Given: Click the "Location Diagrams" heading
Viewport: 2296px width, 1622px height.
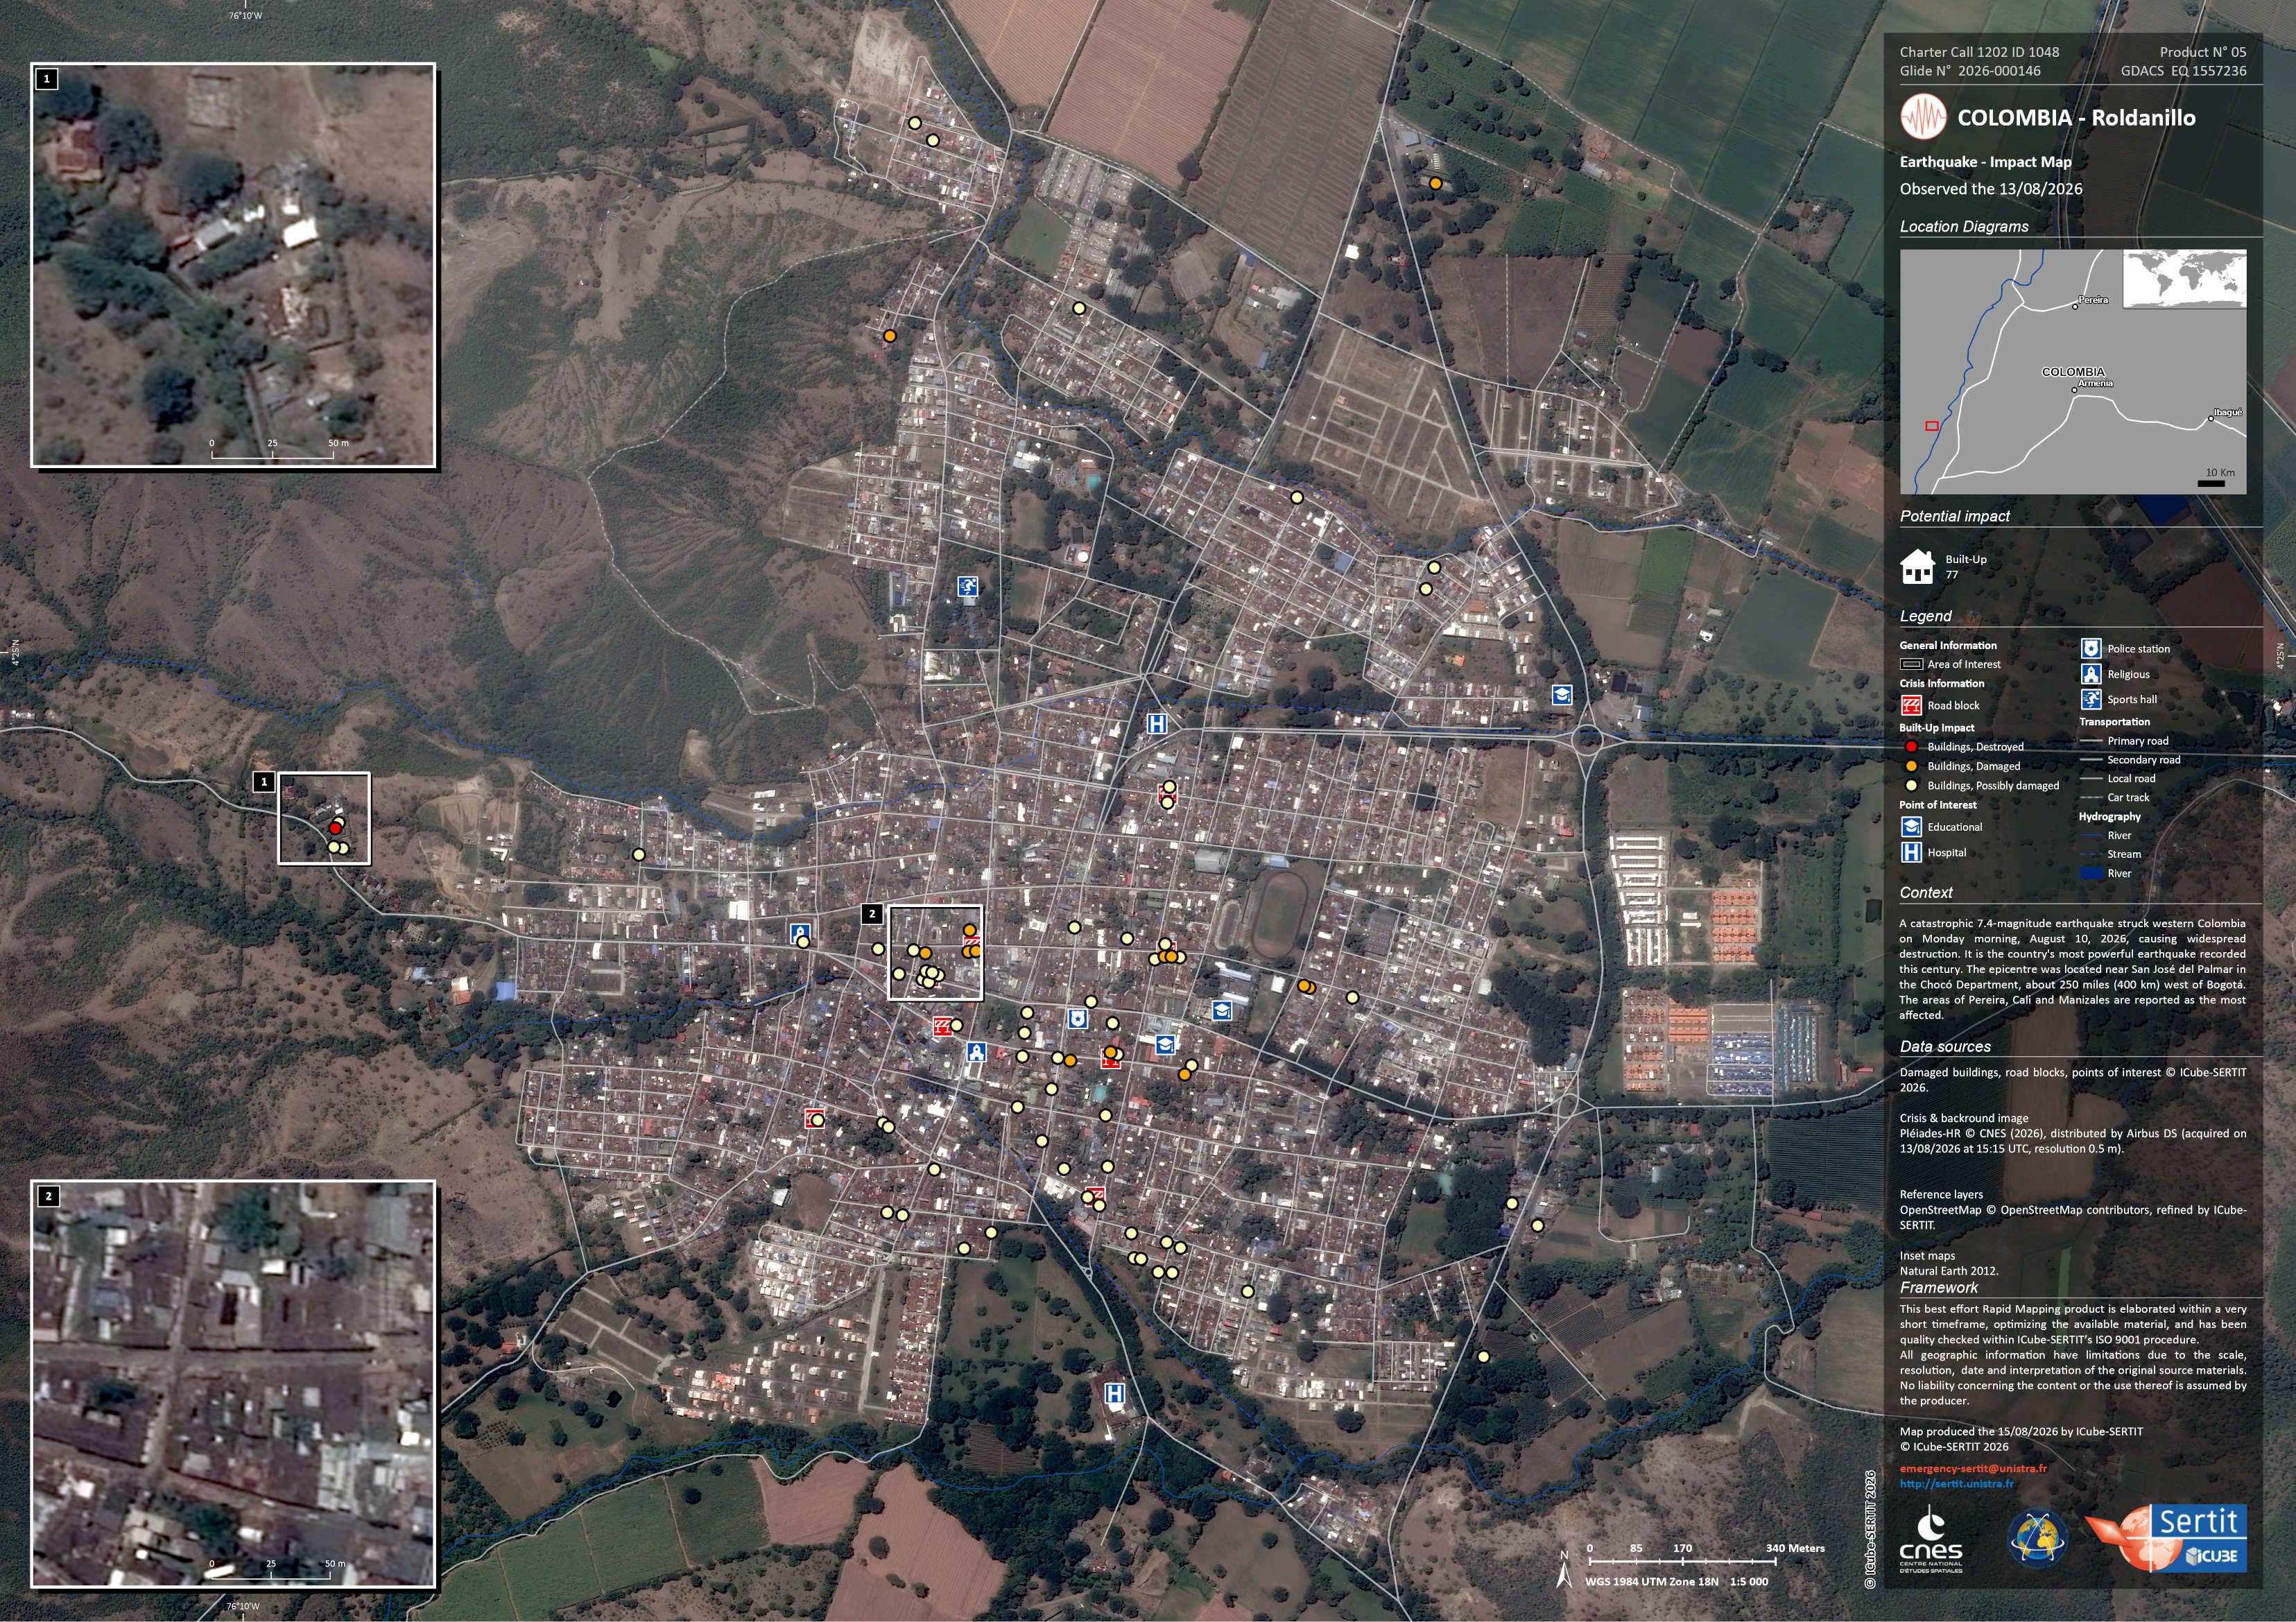Looking at the screenshot, I should [x=1964, y=227].
